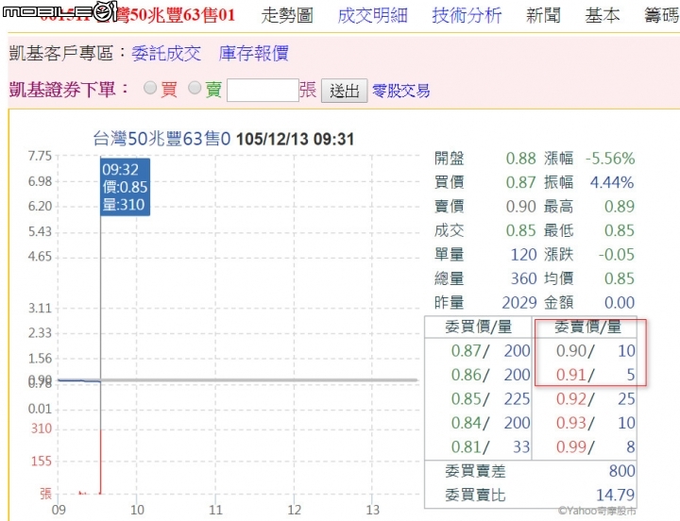Screen dimensions: 680x521
Task: Click the 昨量 value 2029
Action: [x=519, y=303]
